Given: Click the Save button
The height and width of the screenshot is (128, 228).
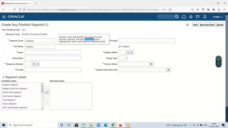Looking at the screenshot, I should click(195, 25).
